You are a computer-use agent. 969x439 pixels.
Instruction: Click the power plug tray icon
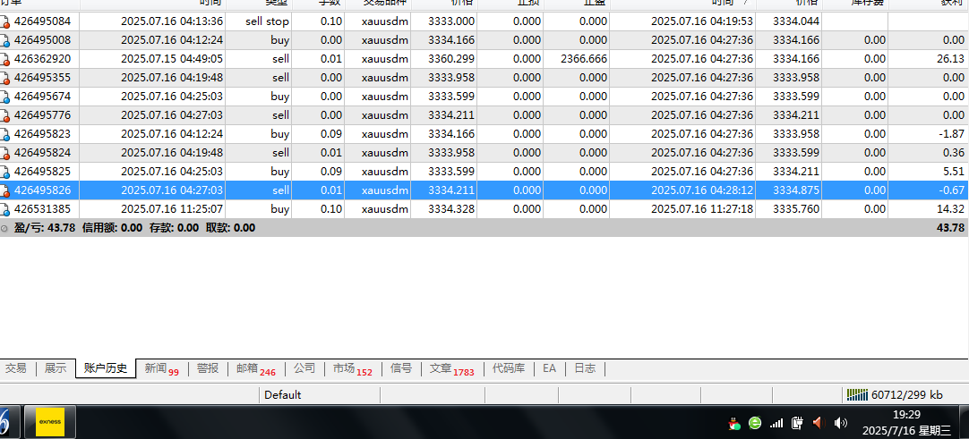[x=797, y=423]
